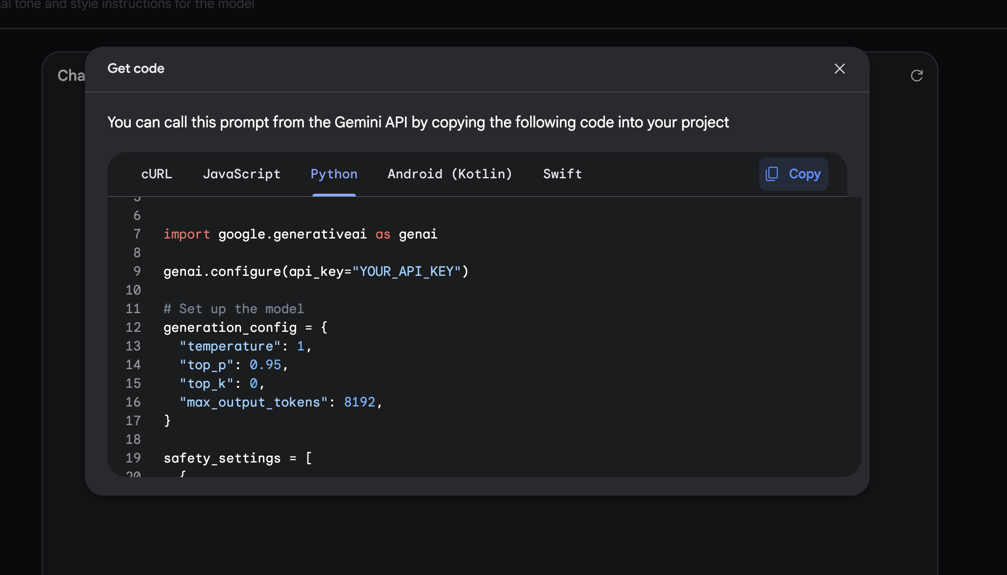Screen dimensions: 1007x575
Task: Close the Get code dialog
Action: [839, 69]
